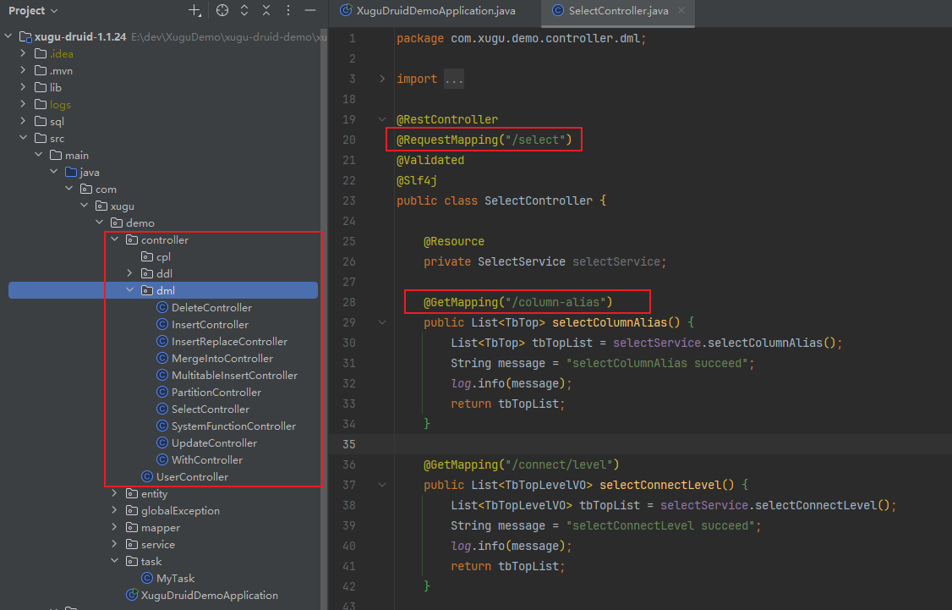This screenshot has height=610, width=952.
Task: Collapse the controller package folder
Action: (115, 240)
